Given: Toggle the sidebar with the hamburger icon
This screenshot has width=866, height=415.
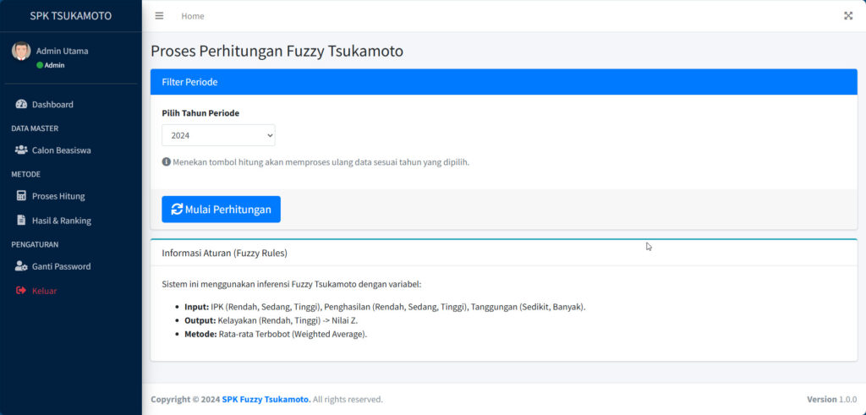Looking at the screenshot, I should pyautogui.click(x=159, y=16).
